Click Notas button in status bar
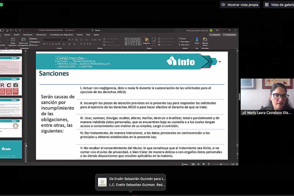 coord(185,164)
